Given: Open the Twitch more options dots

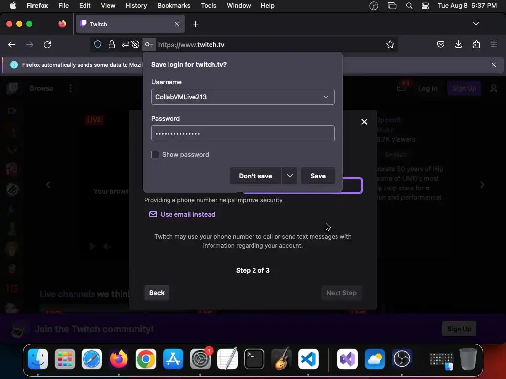Looking at the screenshot, I should (71, 88).
